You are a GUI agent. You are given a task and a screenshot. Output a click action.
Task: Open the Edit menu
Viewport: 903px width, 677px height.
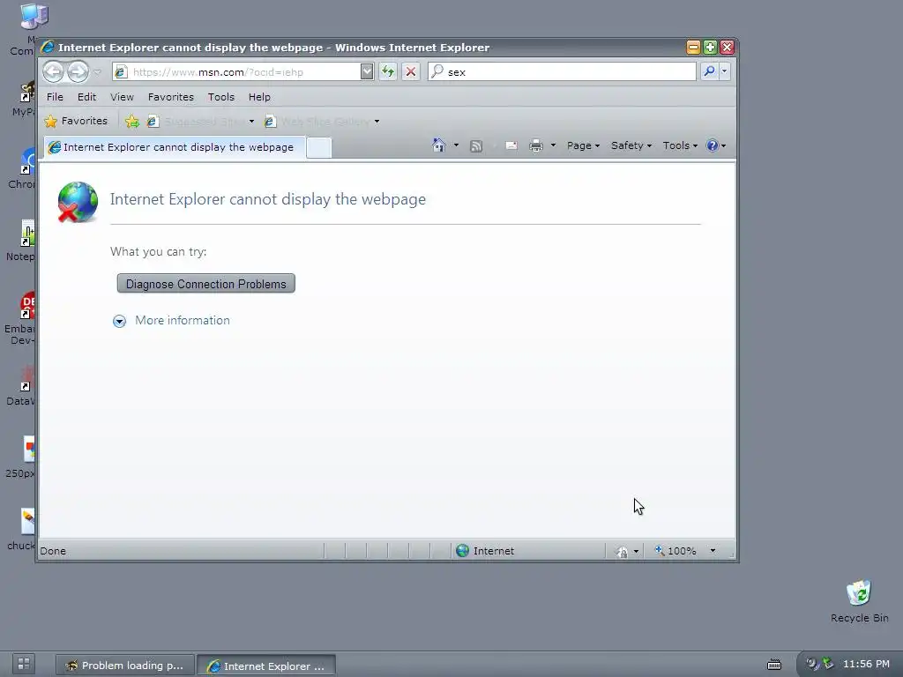pyautogui.click(x=87, y=97)
